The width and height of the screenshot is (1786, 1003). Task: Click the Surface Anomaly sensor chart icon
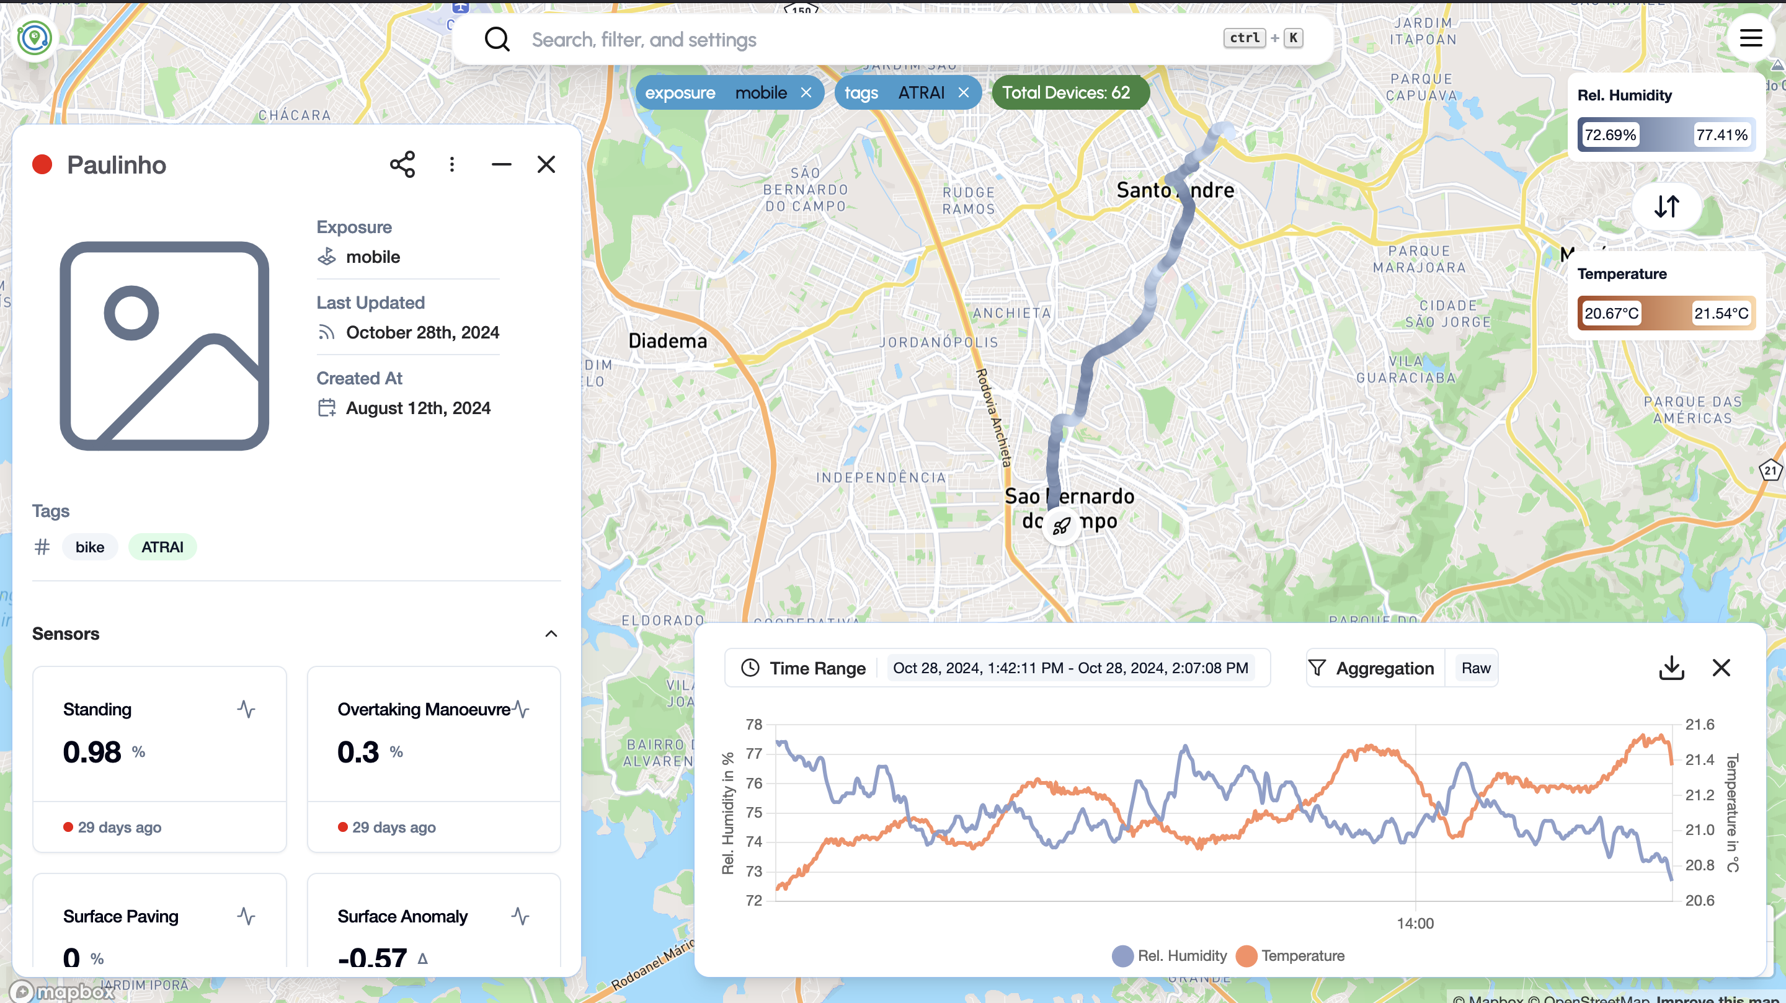pos(520,916)
